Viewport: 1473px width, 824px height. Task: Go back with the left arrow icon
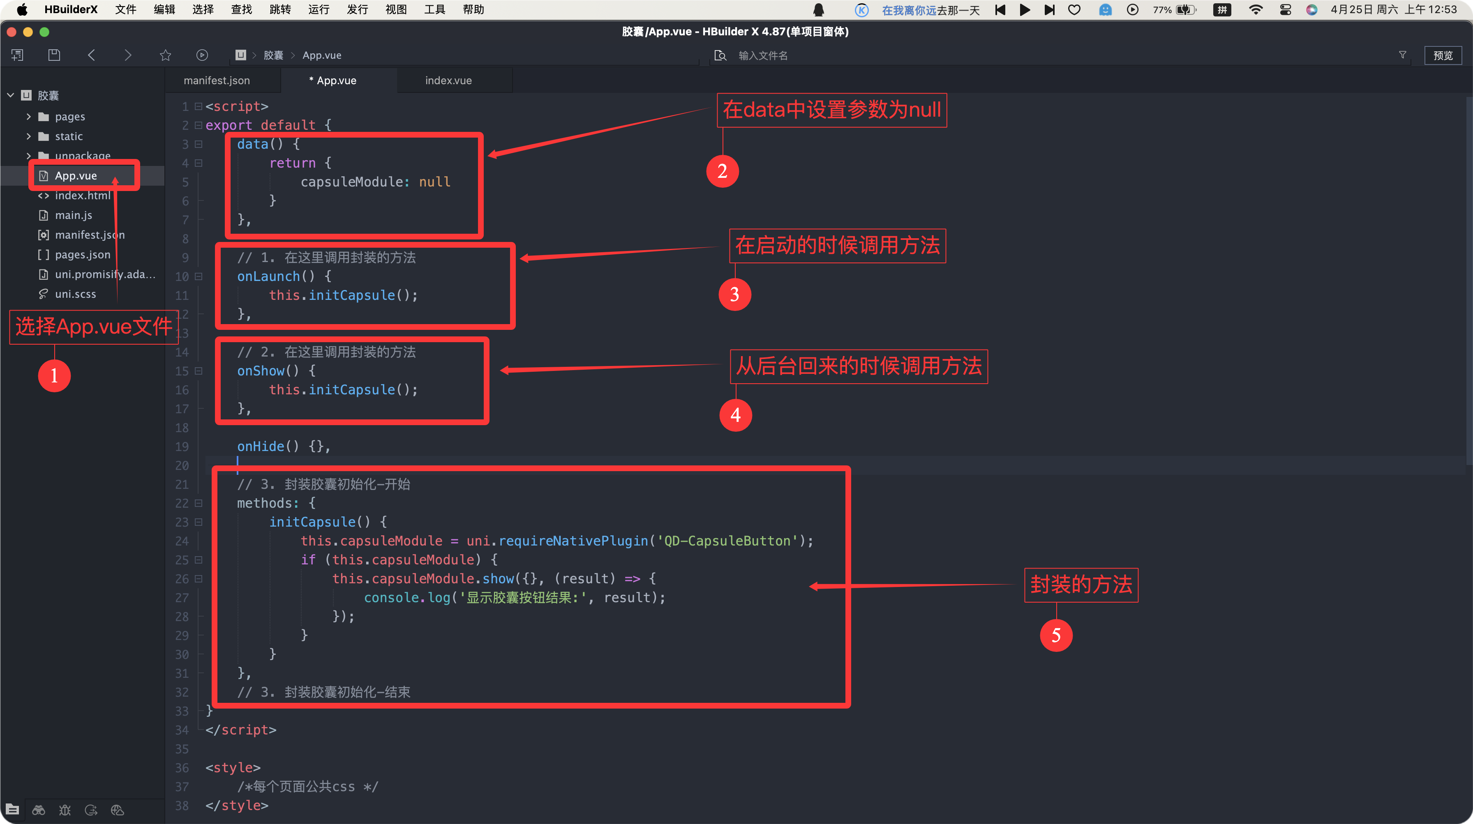92,55
